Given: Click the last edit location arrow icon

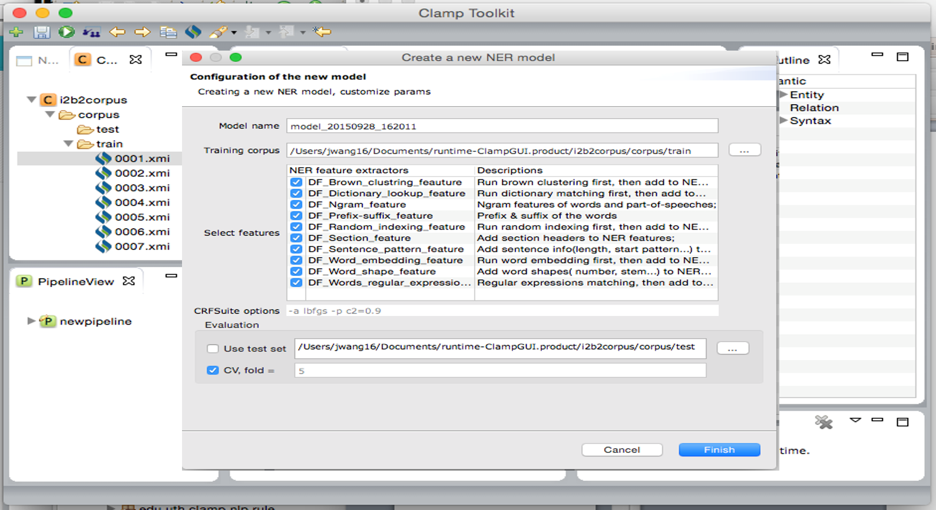Looking at the screenshot, I should (x=322, y=32).
